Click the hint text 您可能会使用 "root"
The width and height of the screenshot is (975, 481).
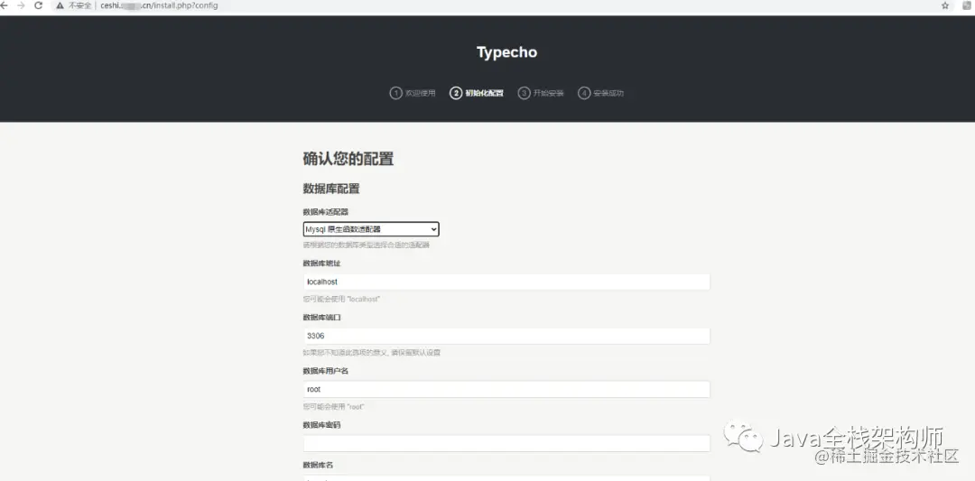click(x=333, y=406)
